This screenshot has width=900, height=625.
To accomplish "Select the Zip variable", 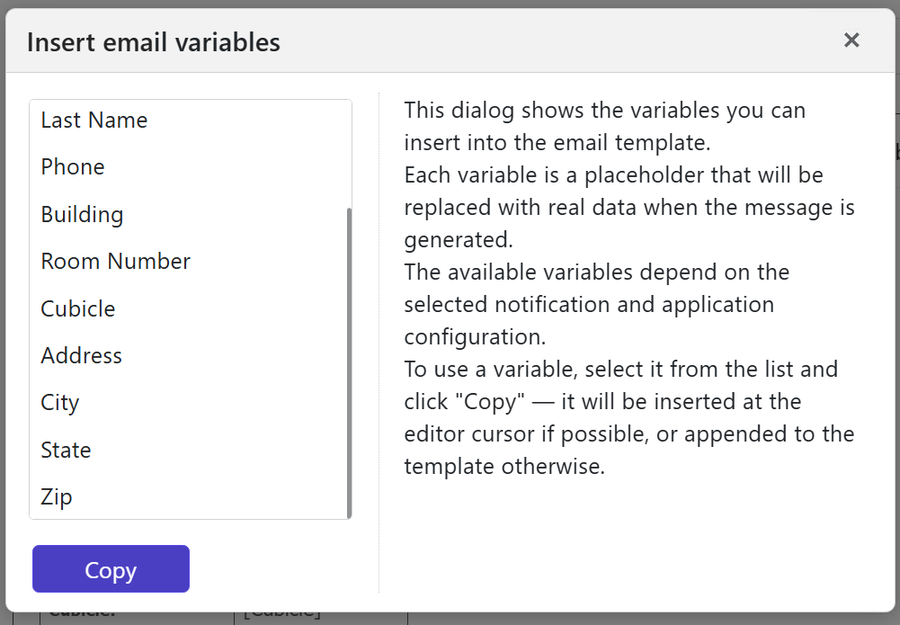I will tap(57, 497).
